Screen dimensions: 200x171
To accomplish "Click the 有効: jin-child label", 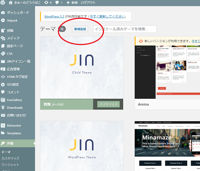I will coord(53,104).
